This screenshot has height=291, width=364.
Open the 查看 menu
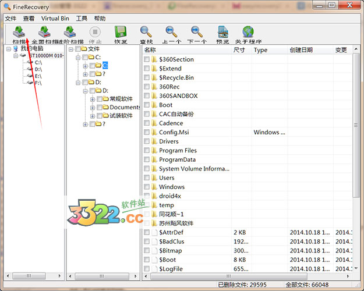coord(29,18)
